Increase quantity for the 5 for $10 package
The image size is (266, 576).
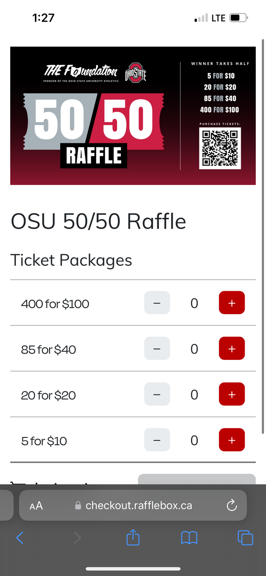tap(231, 440)
